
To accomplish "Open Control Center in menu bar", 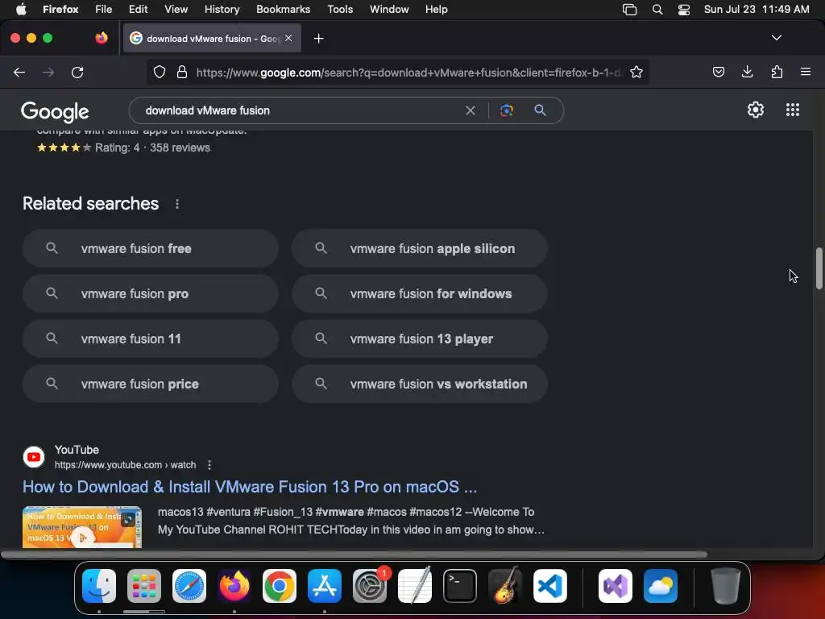I will (683, 9).
